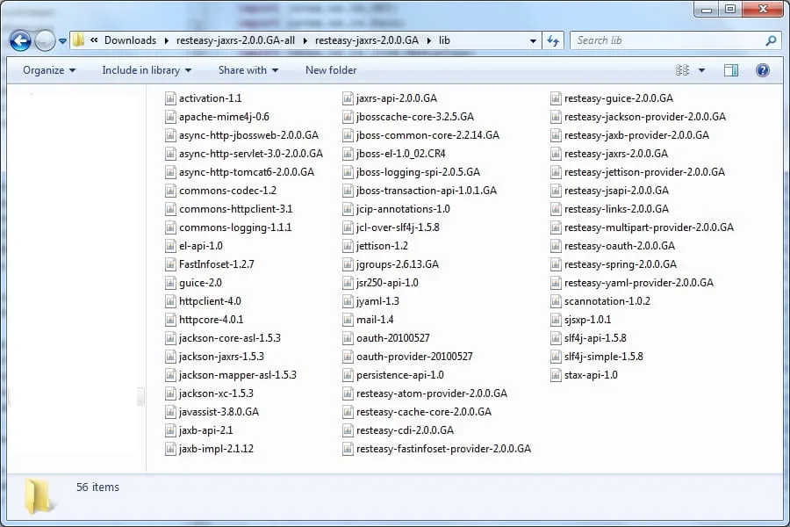
Task: Select the commons-codec-1.2 file icon
Action: coord(170,191)
